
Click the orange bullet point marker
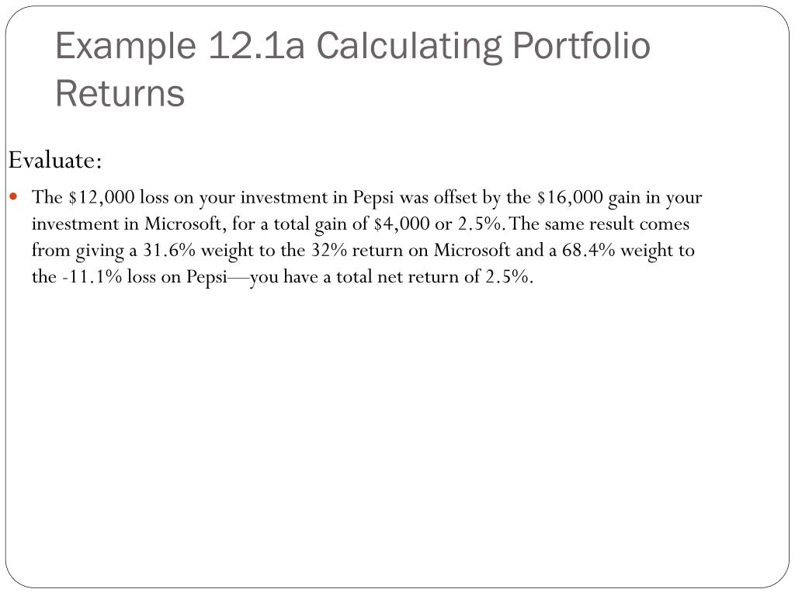[15, 196]
